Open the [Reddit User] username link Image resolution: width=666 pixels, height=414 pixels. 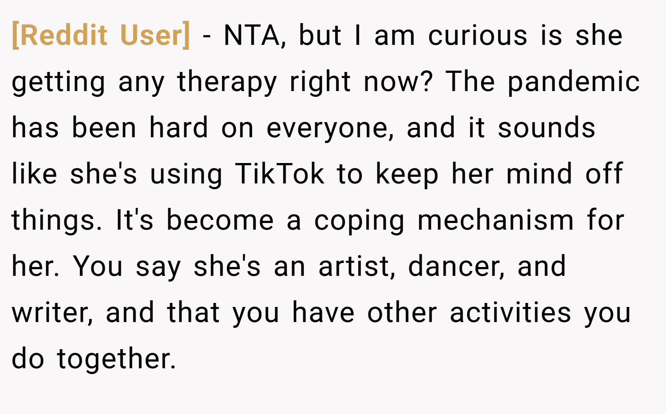tap(101, 35)
